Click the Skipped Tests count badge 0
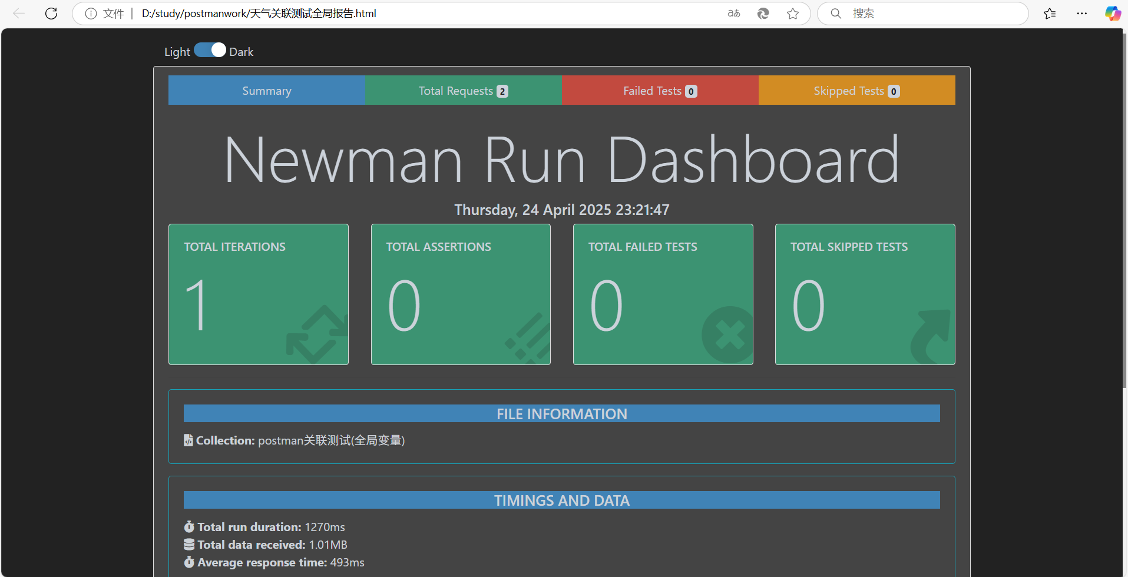This screenshot has width=1128, height=577. point(894,91)
